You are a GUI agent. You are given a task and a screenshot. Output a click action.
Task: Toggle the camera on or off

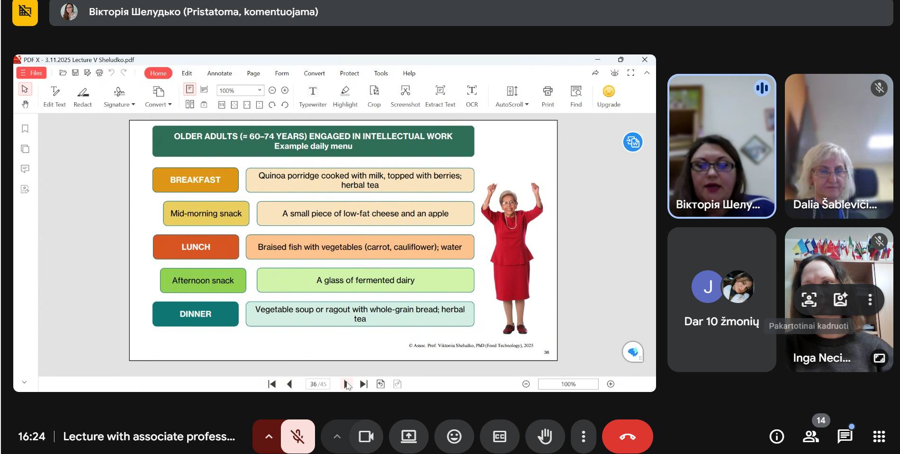coord(366,436)
